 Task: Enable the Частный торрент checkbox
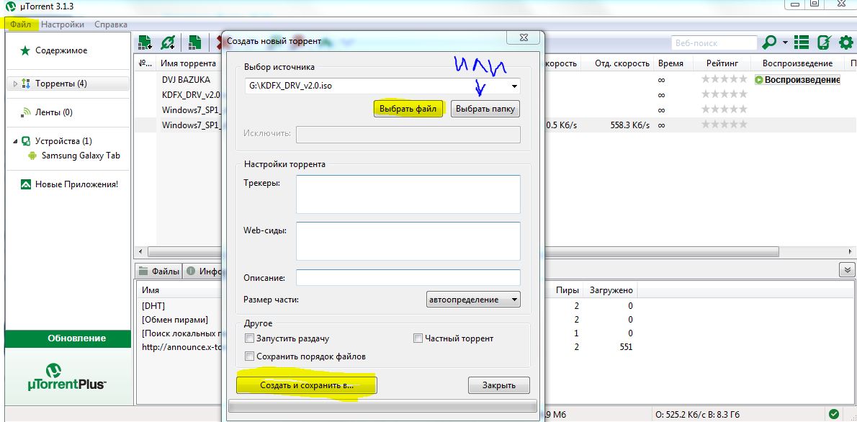tap(418, 338)
